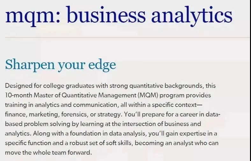The width and height of the screenshot is (251, 161).
Task: Click the '10-month' text in paragraph
Action: [18, 95]
